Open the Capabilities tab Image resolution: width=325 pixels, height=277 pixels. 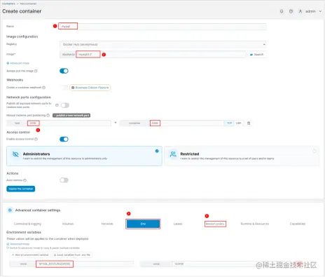click(x=298, y=224)
